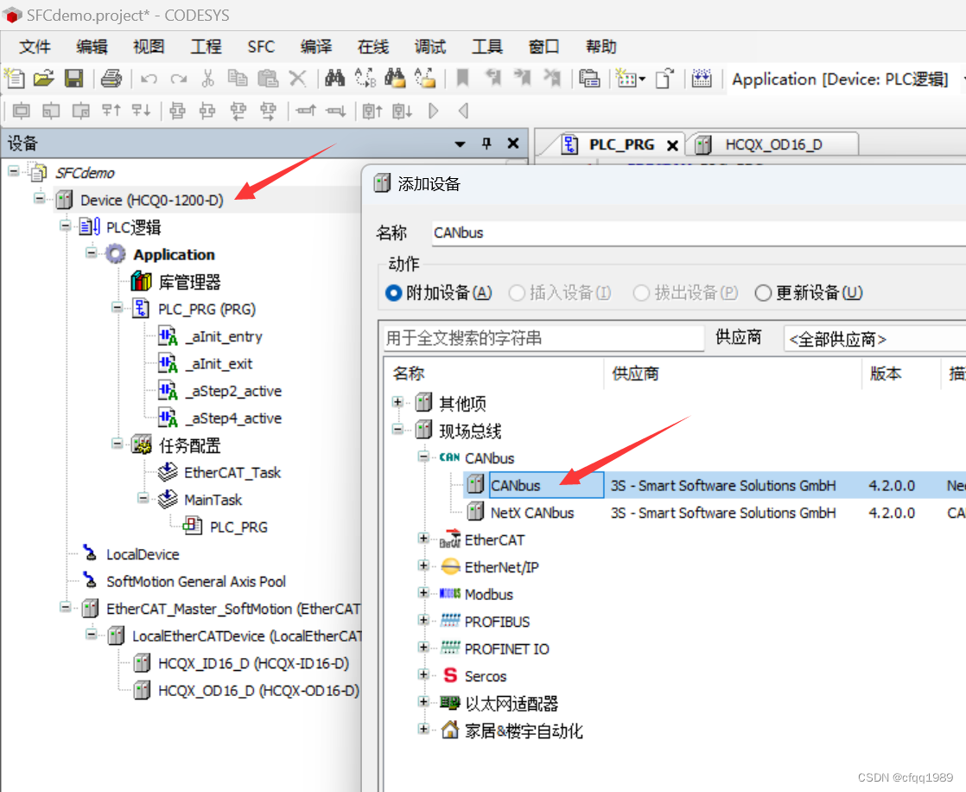Click the LocalDevice tree item
Screen dimensions: 966x792
pos(143,555)
